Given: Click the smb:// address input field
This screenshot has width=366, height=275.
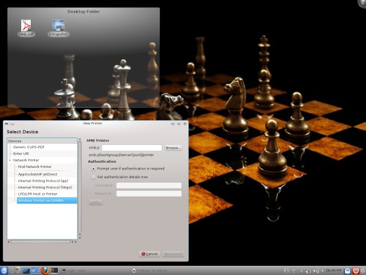Looking at the screenshot, I should tap(132, 148).
